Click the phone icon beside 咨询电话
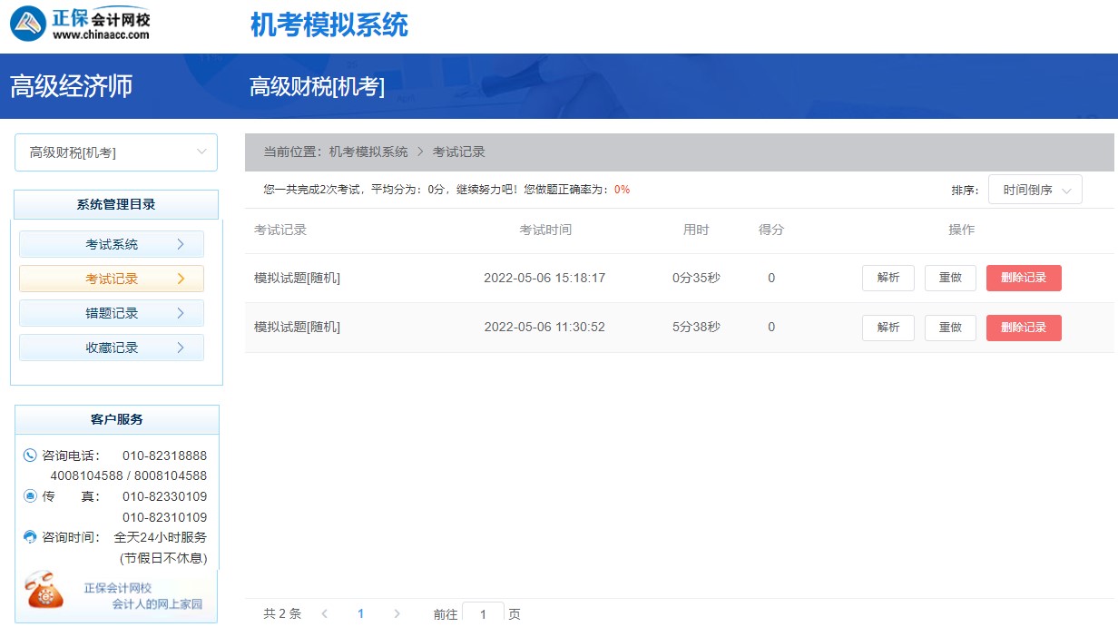Viewport: 1118px width, 627px height. pyautogui.click(x=30, y=456)
